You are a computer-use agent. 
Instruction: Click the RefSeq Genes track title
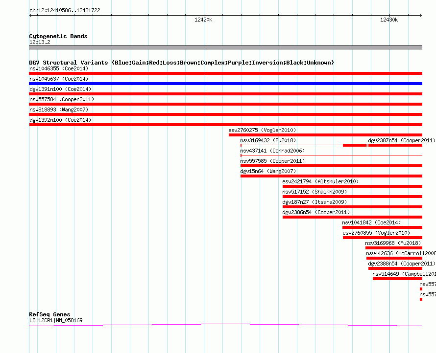(x=49, y=314)
